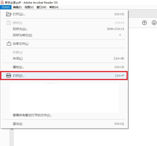Click the folder icon for 打开
Image resolution: width=157 pixels, height=146 pixels.
(8, 14)
